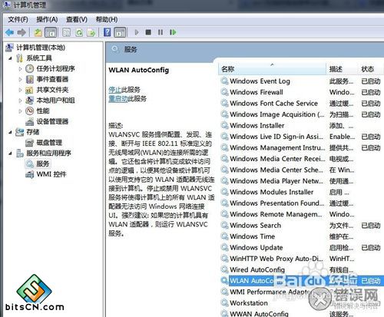Select 共享文件夹 in the tree
Viewport: 384px width, 317px height.
[52, 90]
